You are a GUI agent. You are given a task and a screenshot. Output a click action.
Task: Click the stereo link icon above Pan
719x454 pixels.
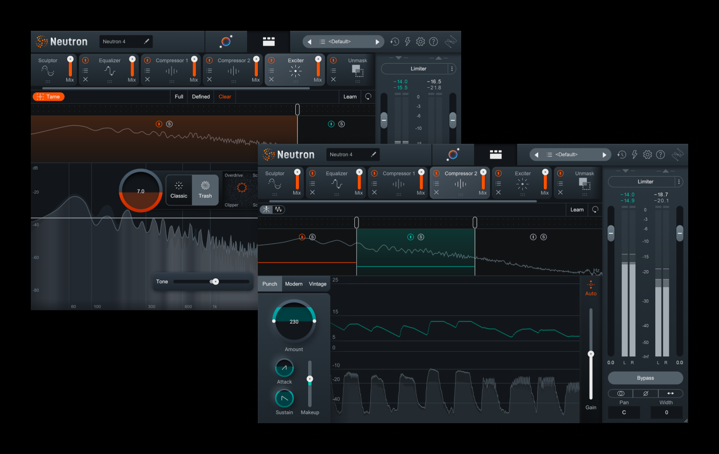click(620, 393)
